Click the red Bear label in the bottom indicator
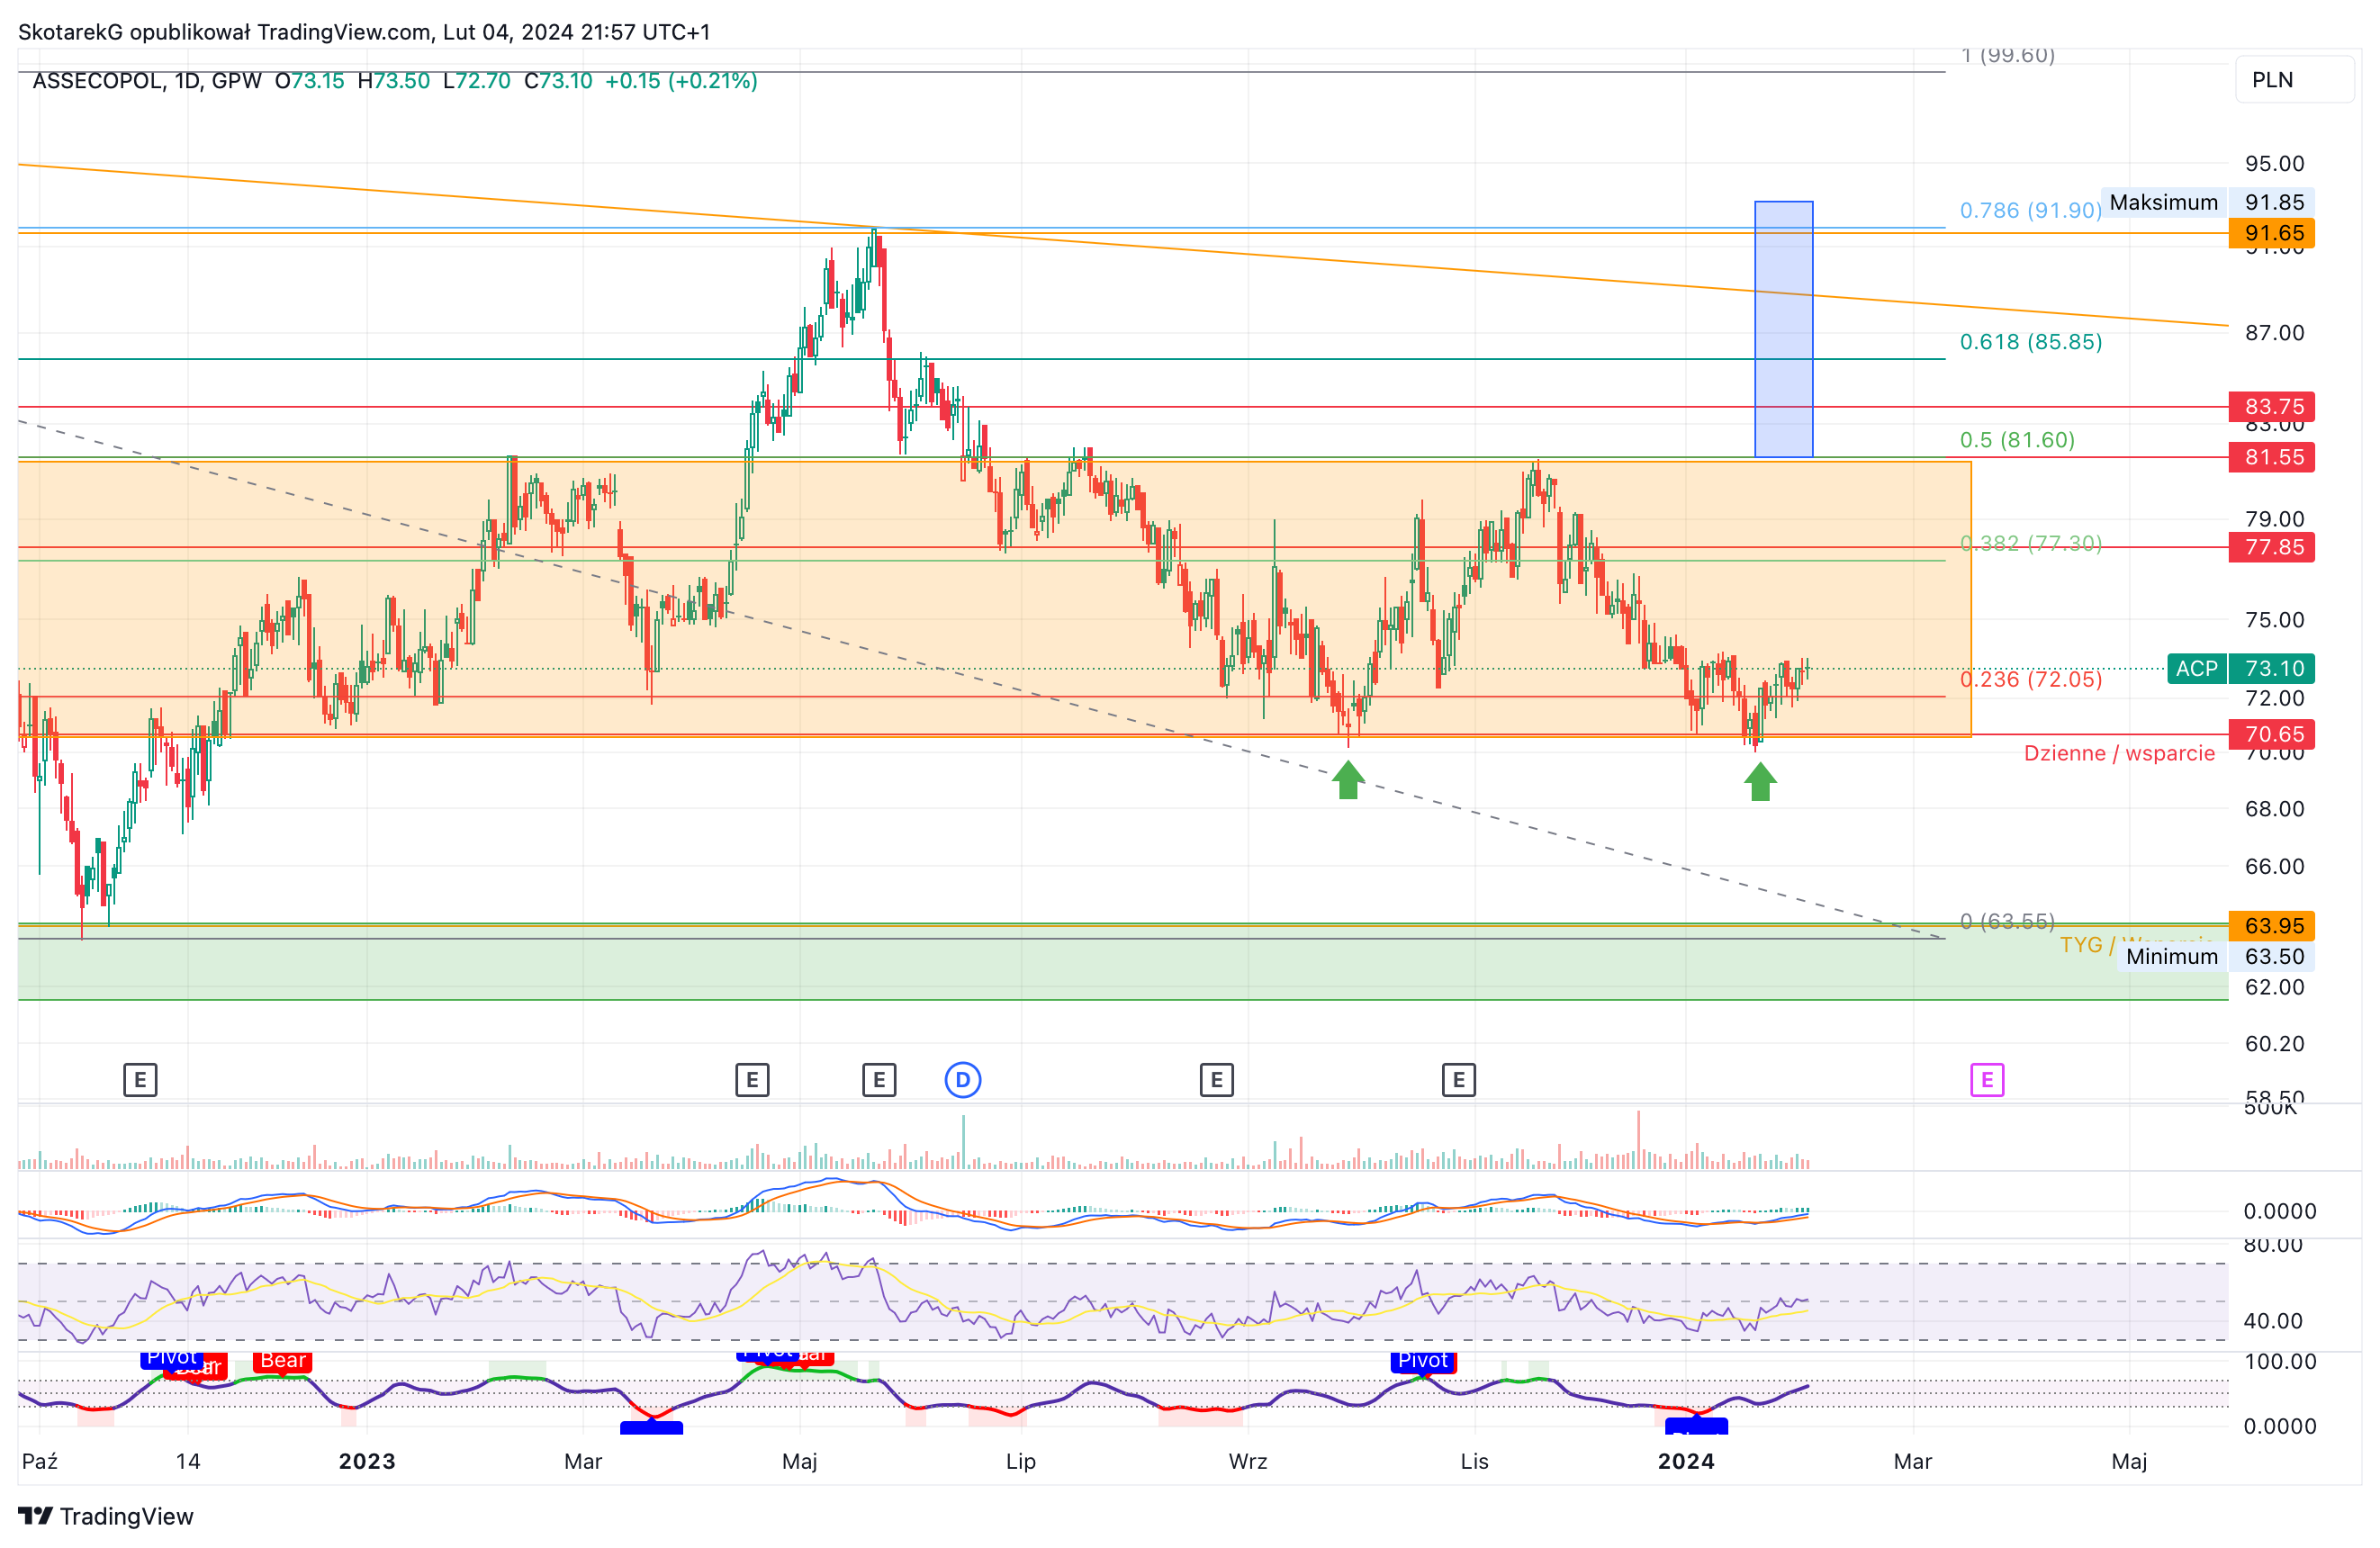This screenshot has height=1548, width=2380. point(283,1361)
